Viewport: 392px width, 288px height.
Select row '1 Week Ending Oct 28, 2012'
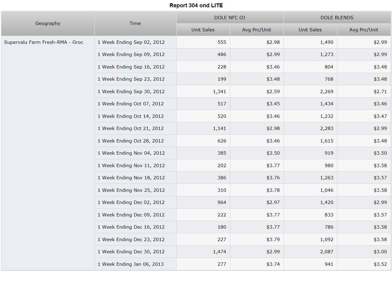coord(135,141)
